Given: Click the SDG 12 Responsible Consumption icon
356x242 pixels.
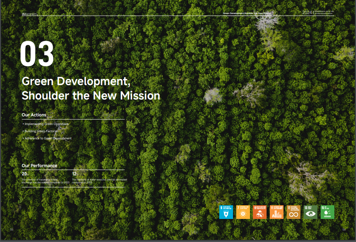Looking at the screenshot, I should [294, 212].
